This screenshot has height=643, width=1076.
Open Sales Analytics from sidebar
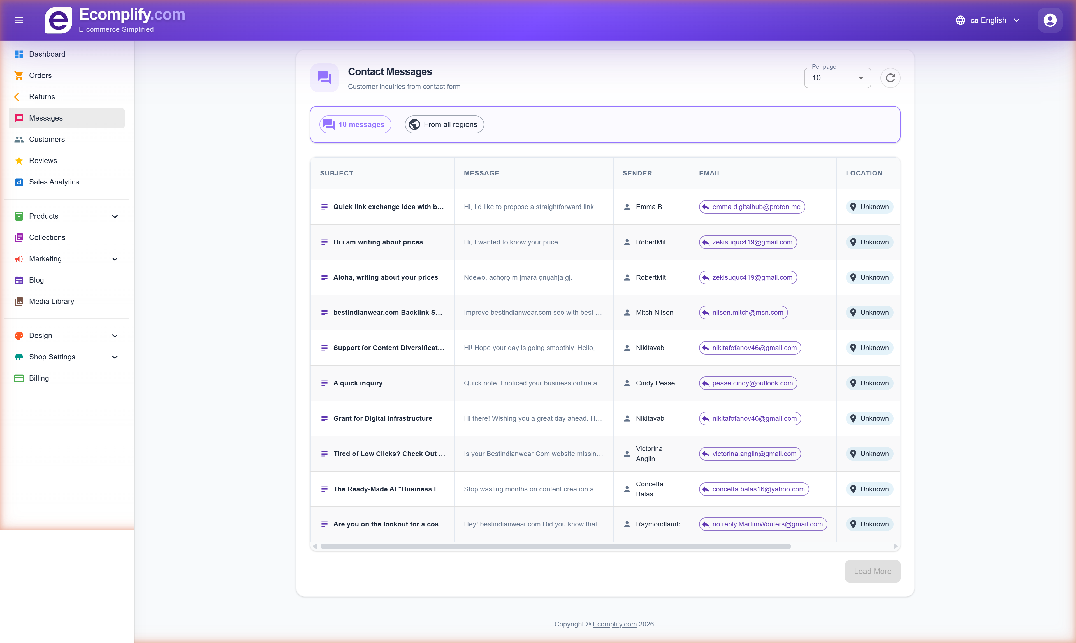[x=54, y=182]
